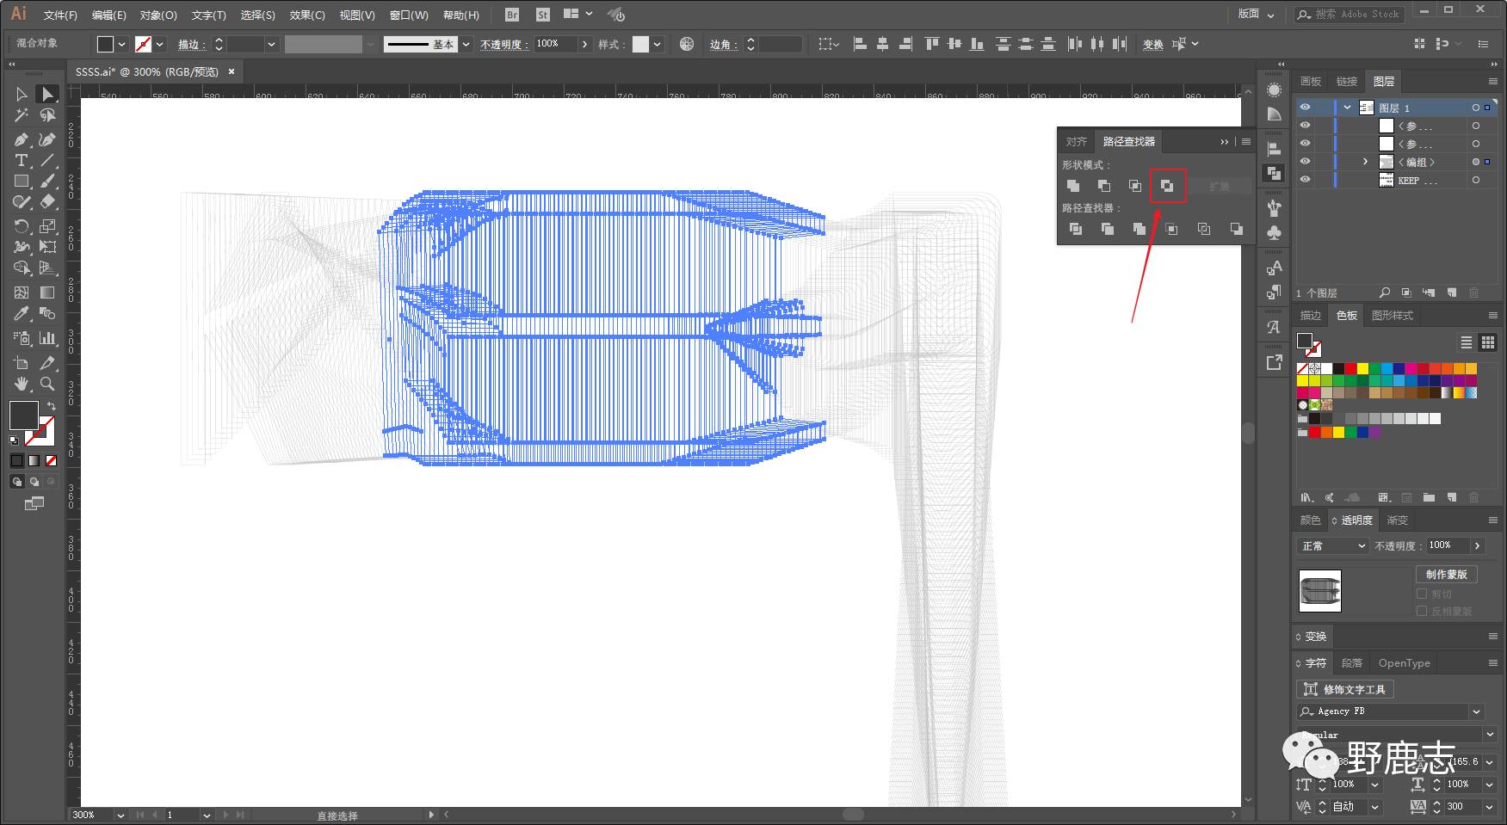Click the transparency panel artwork thumbnail
Viewport: 1507px width, 825px height.
(1319, 591)
